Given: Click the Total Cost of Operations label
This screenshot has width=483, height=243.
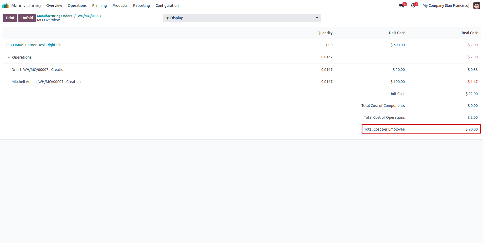Looking at the screenshot, I should pyautogui.click(x=384, y=117).
